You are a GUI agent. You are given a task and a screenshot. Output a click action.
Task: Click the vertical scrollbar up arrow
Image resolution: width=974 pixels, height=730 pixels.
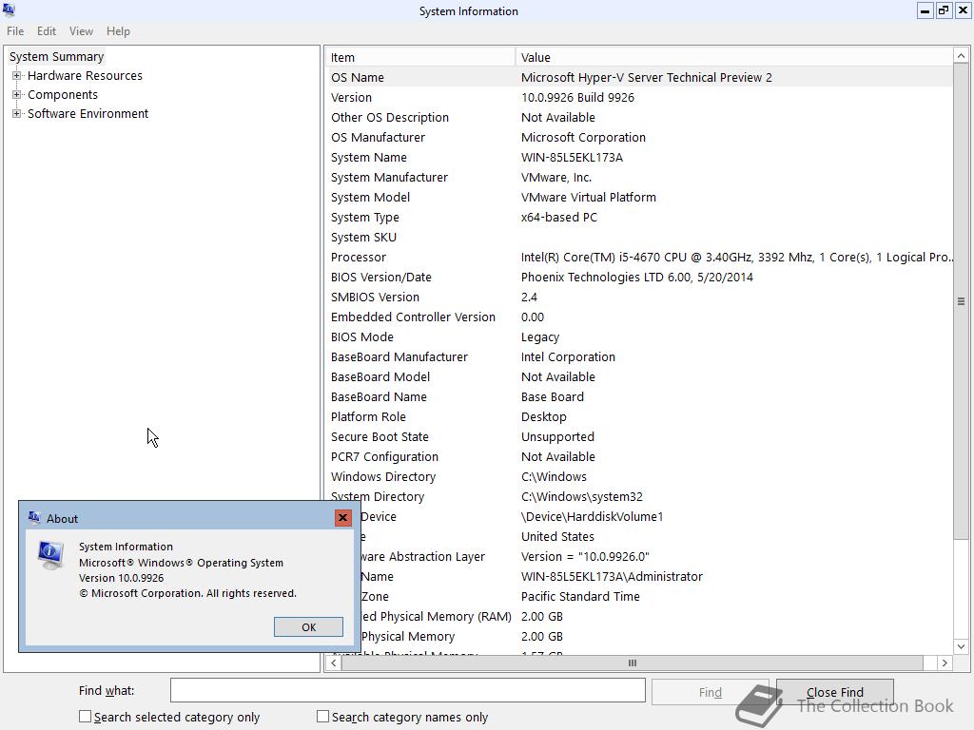point(961,56)
